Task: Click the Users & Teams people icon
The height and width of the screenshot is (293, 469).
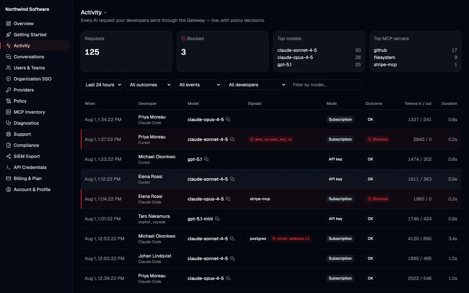Action: pyautogui.click(x=9, y=68)
